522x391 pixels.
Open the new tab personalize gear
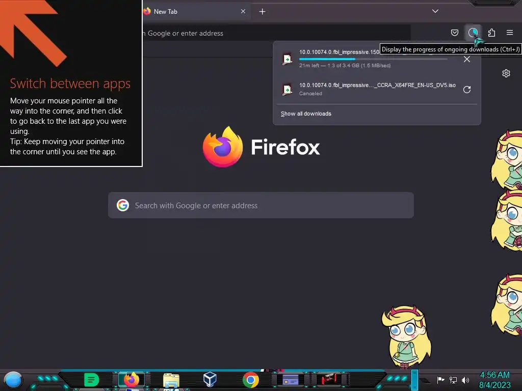click(506, 73)
